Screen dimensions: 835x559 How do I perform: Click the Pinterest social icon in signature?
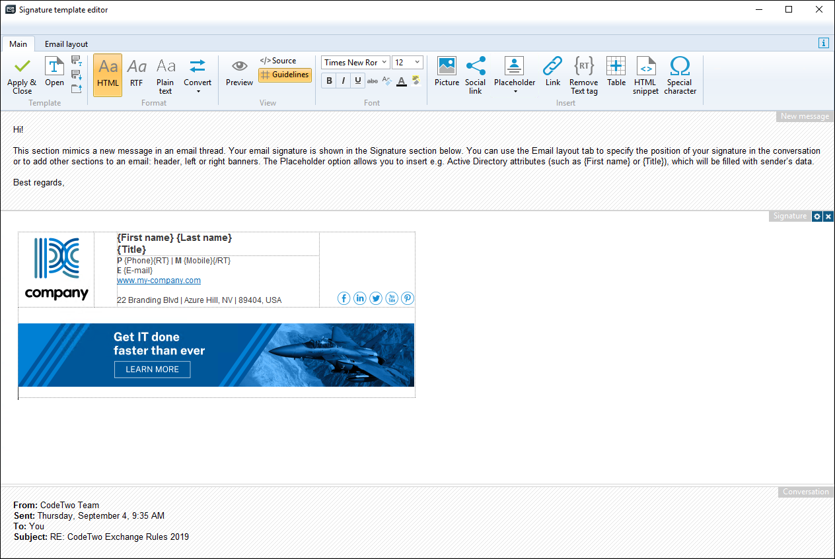click(408, 298)
